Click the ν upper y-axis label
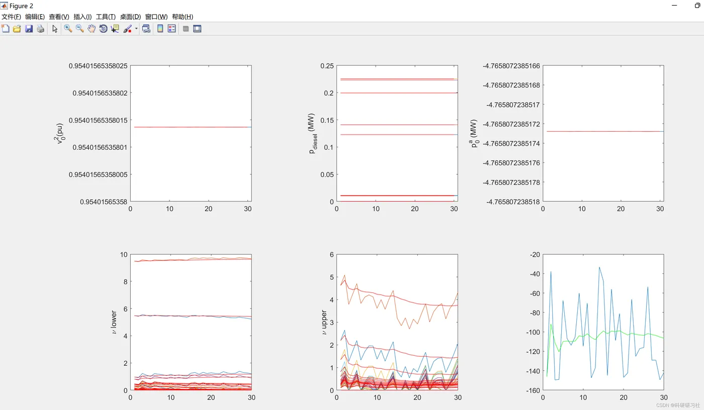The width and height of the screenshot is (704, 410). point(324,322)
